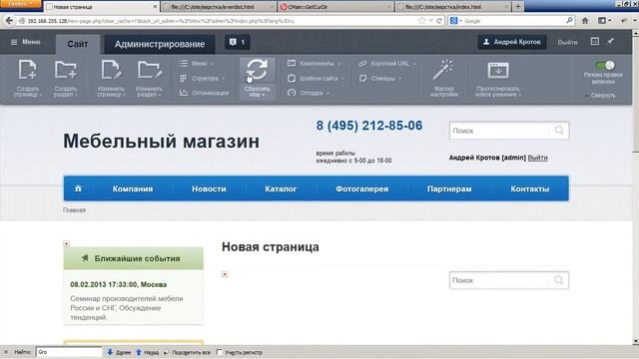This screenshot has height=359, width=639.
Task: Toggle Подсветить все highlight option
Action: [188, 352]
